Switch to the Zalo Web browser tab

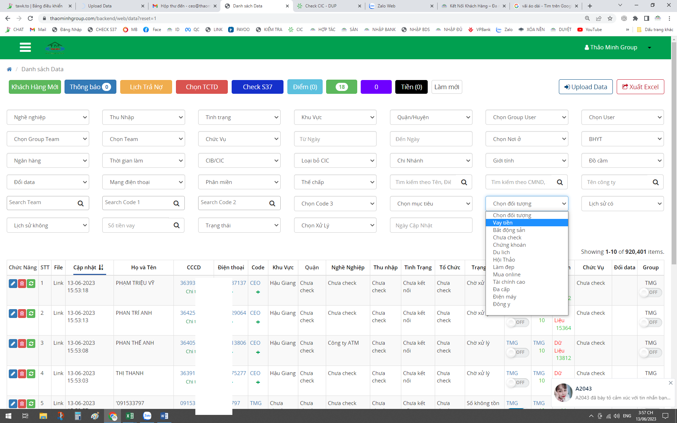400,6
